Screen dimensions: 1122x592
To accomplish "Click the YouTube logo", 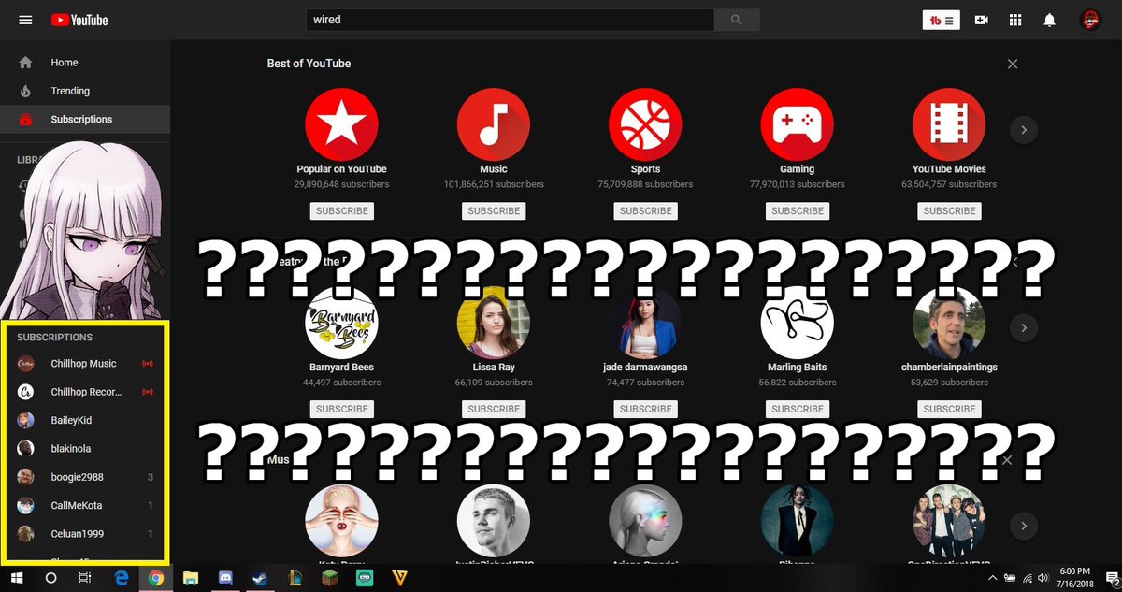I will point(79,20).
